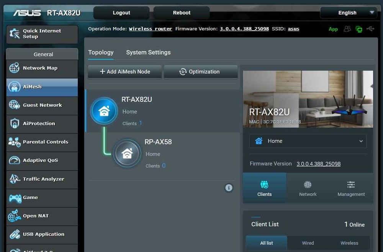383x252 pixels.
Task: Select the AiProtection shield icon
Action: (14, 123)
